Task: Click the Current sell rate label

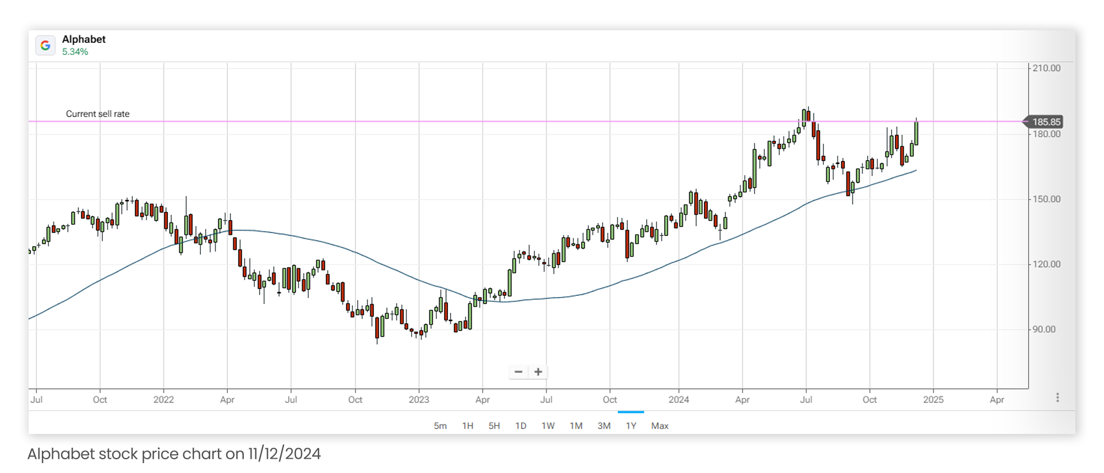Action: coord(98,114)
